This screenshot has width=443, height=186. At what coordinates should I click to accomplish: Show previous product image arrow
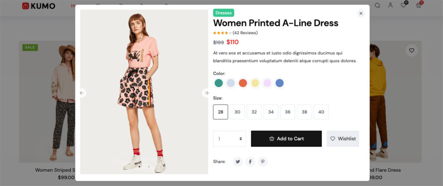click(x=82, y=93)
